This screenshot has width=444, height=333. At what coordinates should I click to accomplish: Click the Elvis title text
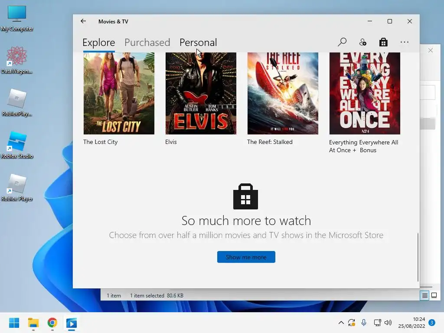171,142
